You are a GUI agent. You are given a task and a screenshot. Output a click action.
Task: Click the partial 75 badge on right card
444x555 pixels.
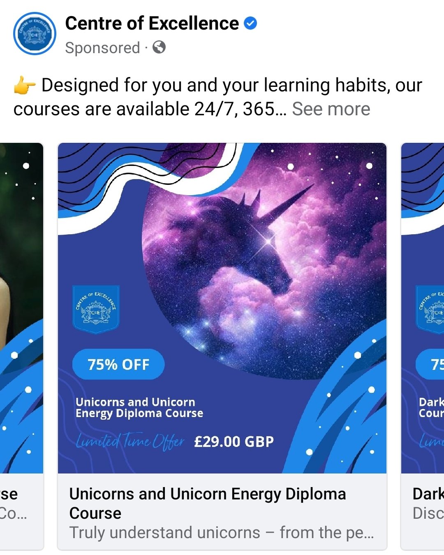[x=430, y=364]
